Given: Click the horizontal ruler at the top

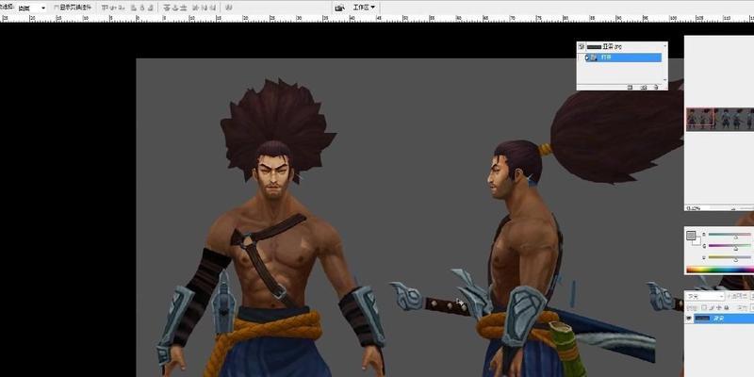Looking at the screenshot, I should pos(377,18).
